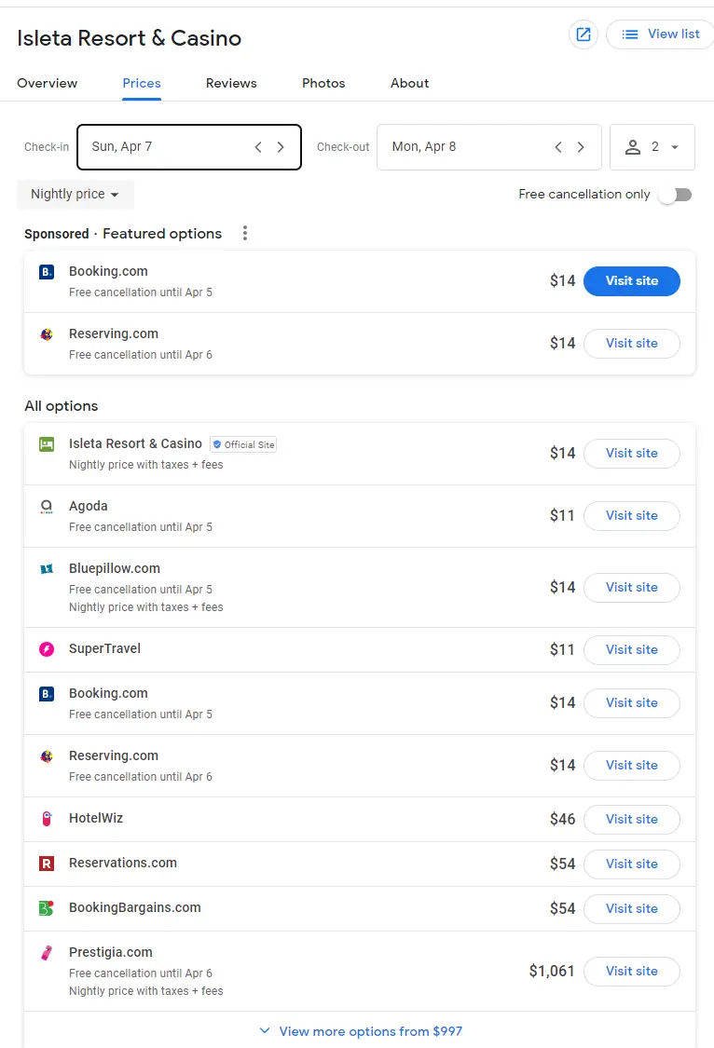This screenshot has width=714, height=1048.
Task: Click the View list button
Action: pos(660,34)
